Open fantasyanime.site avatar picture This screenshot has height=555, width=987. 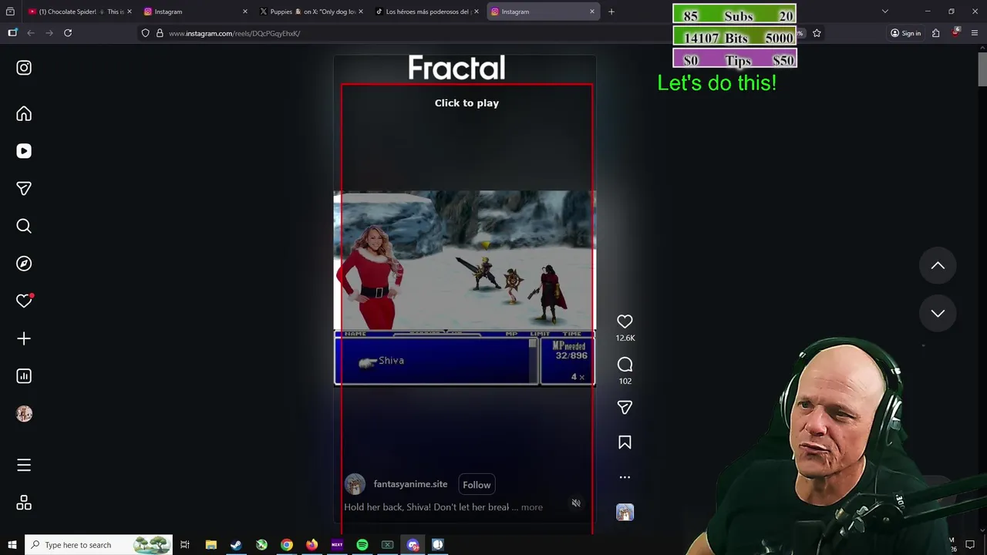(x=355, y=484)
